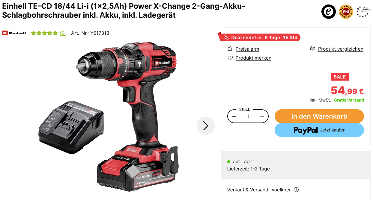
Task: Click In den Warenkorb button
Action: pos(319,116)
